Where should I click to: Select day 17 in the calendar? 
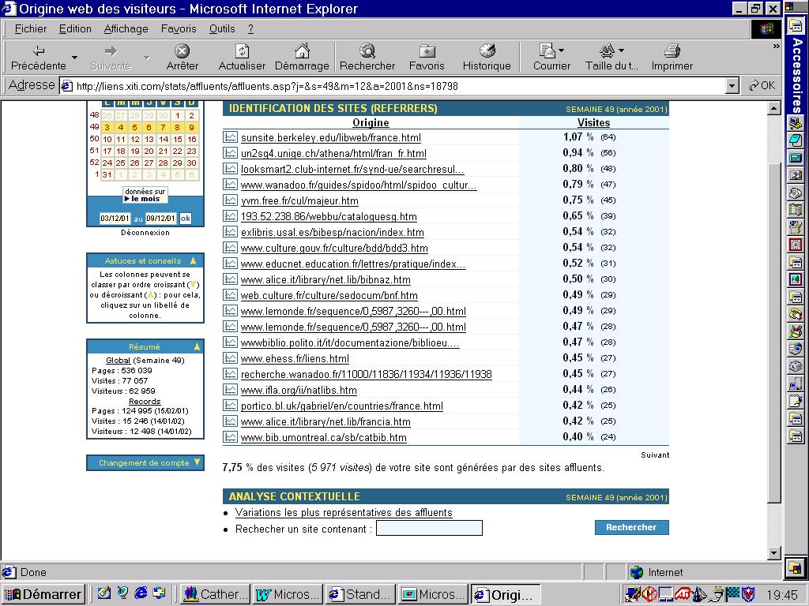click(x=107, y=151)
